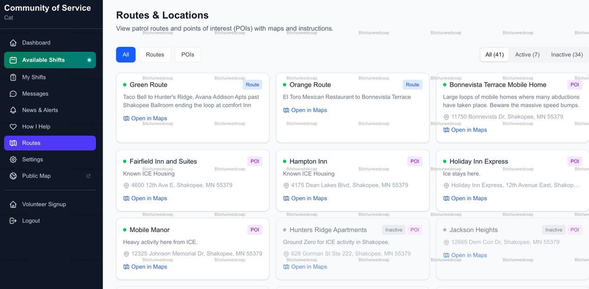589x289 pixels.
Task: Click the How I Help heart icon
Action: pyautogui.click(x=13, y=126)
